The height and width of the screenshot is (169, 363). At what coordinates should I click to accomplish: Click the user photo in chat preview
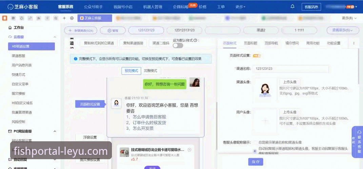click(x=195, y=82)
